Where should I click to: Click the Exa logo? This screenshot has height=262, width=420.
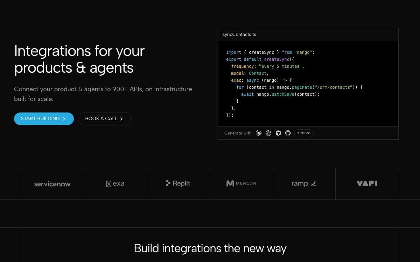click(x=115, y=183)
